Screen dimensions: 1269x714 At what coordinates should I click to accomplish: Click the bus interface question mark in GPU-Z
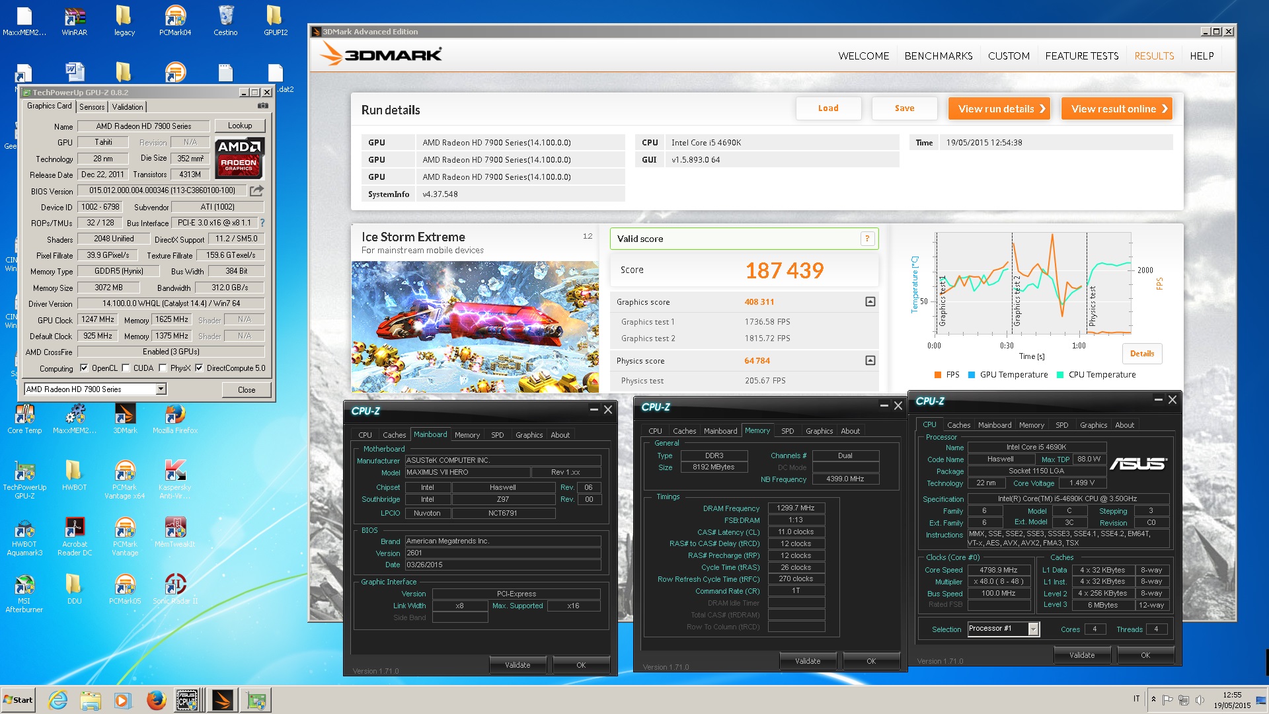pos(262,223)
